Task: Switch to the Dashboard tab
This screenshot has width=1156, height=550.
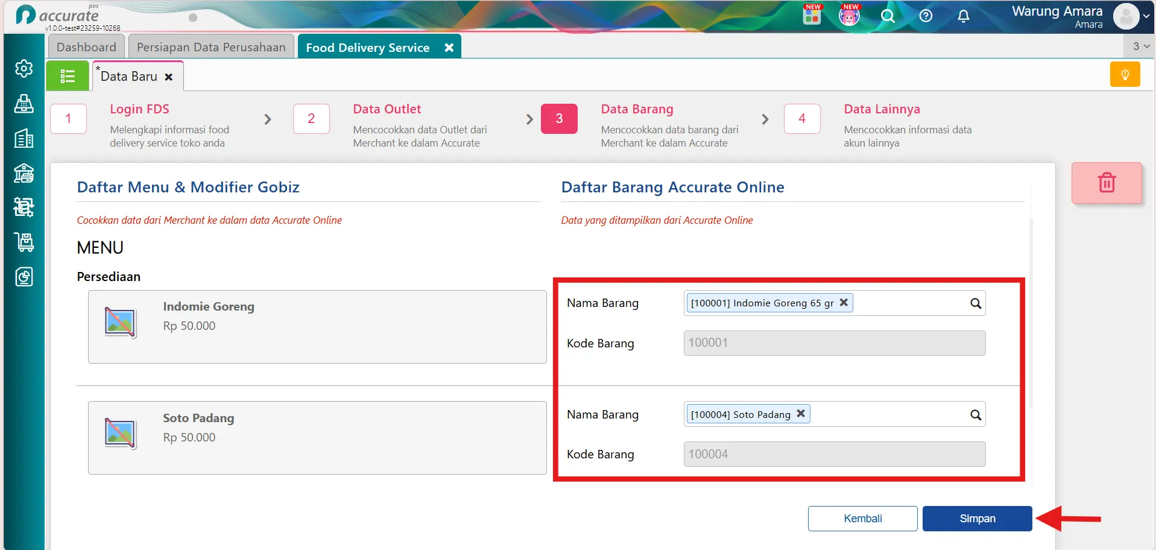Action: tap(86, 47)
